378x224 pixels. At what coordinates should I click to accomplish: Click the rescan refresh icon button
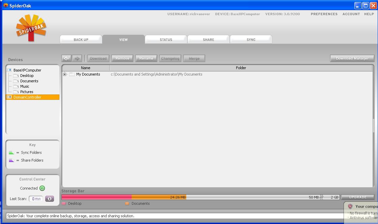pyautogui.click(x=50, y=199)
